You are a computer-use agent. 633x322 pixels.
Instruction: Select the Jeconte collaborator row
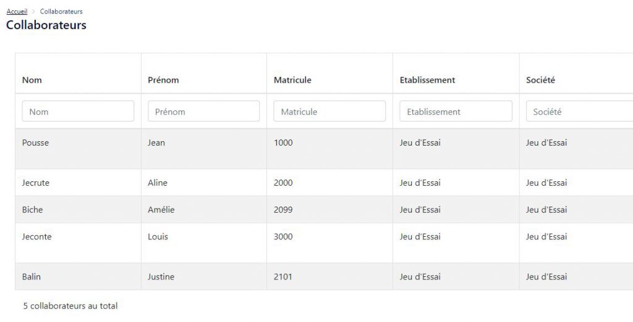point(324,243)
